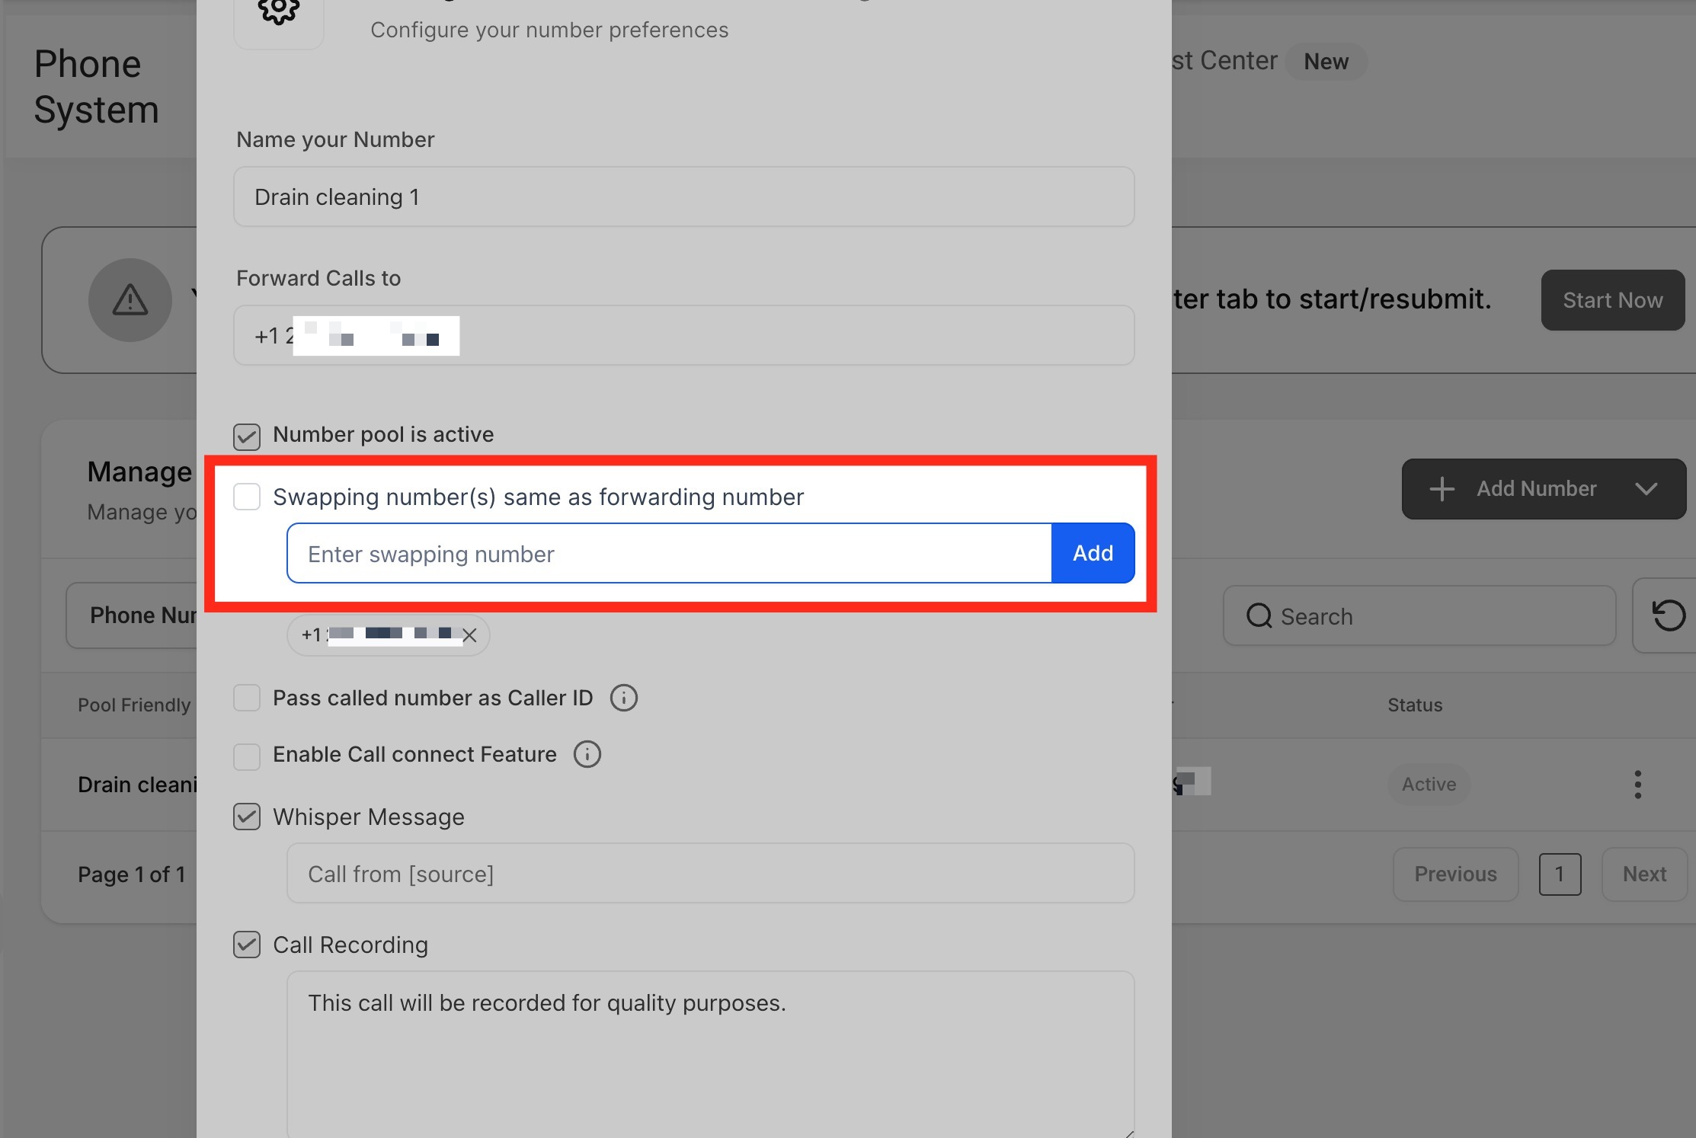1696x1138 pixels.
Task: Click the plus icon on Add Number
Action: [x=1442, y=489]
